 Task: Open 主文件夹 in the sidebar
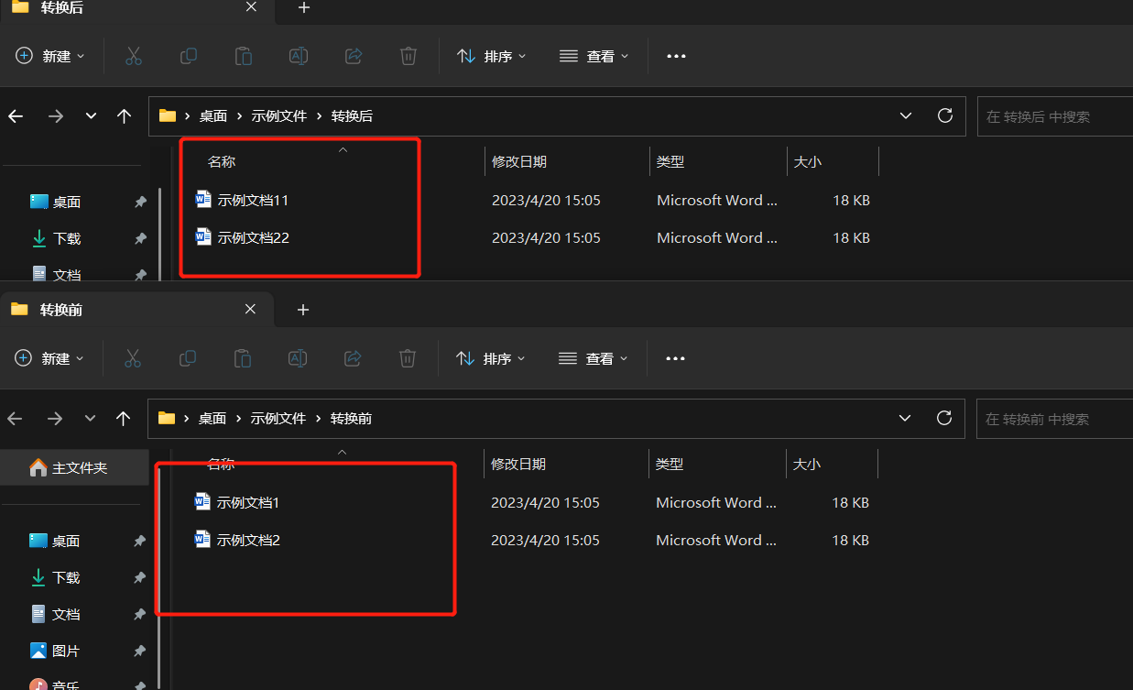click(x=79, y=468)
